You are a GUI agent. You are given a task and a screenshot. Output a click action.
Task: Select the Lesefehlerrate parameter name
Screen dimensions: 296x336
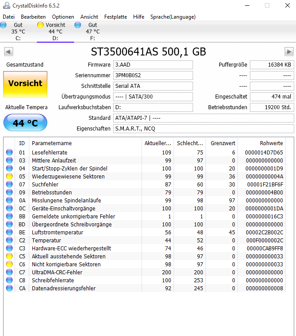pyautogui.click(x=49, y=152)
